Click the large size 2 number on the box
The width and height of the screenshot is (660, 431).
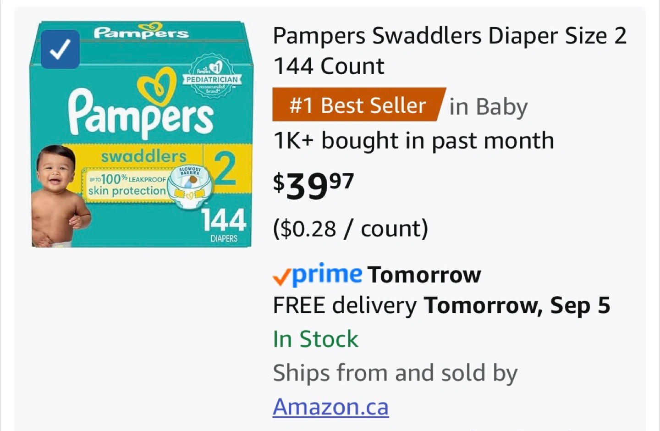tap(225, 169)
